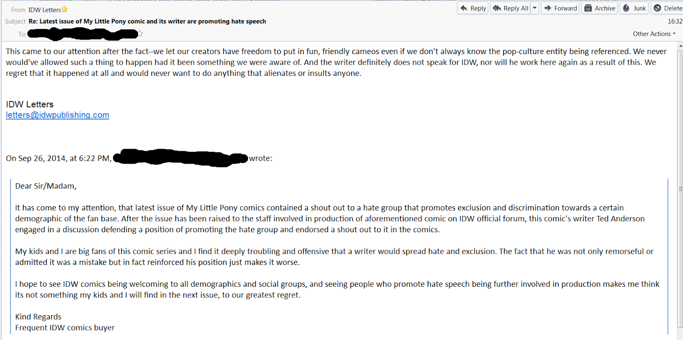The height and width of the screenshot is (340, 683).
Task: Click the 16:32 message timestamp
Action: click(674, 21)
